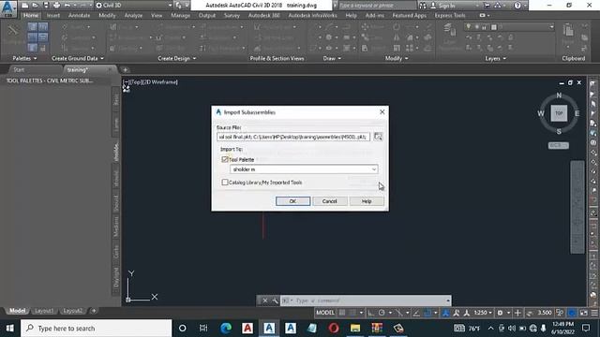The height and width of the screenshot is (337, 600).
Task: Add a new drawing tab with plus
Action: pos(125,70)
